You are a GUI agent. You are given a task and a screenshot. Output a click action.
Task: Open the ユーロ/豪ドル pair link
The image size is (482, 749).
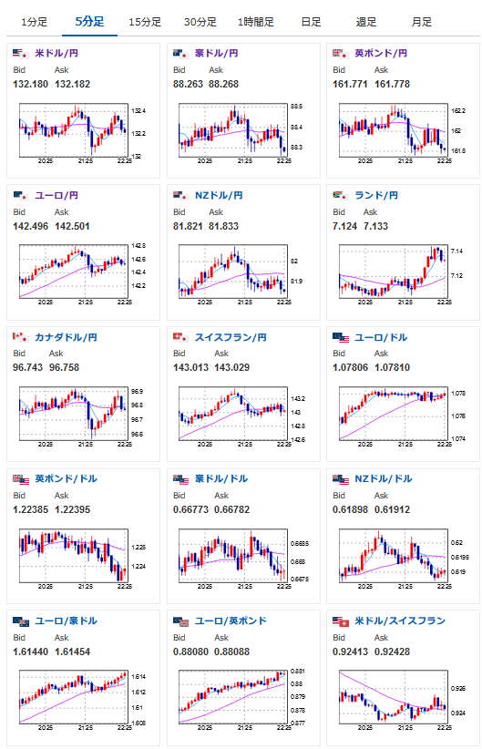pos(66,621)
